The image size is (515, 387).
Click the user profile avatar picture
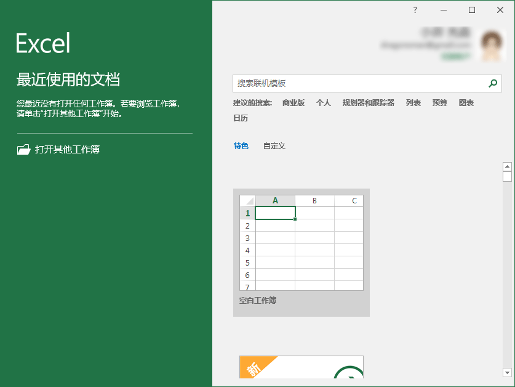point(493,46)
